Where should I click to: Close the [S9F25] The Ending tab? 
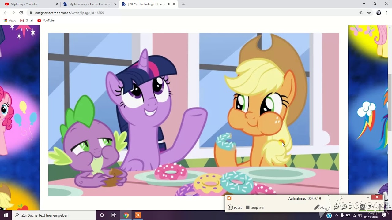[x=174, y=4]
